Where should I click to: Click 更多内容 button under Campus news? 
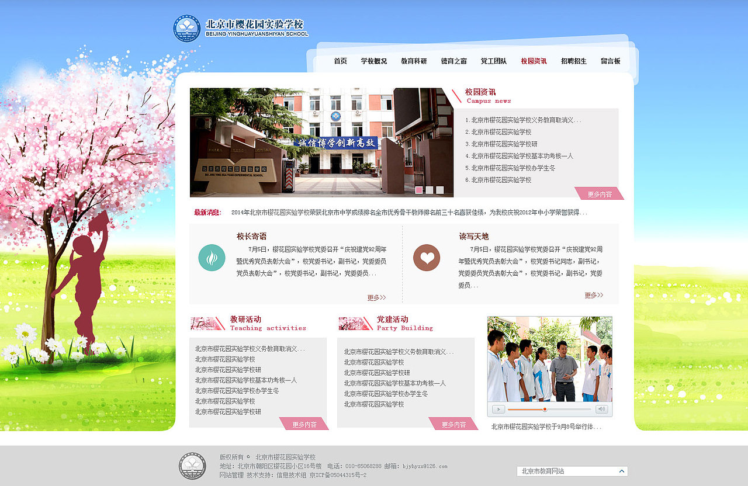[x=600, y=194]
